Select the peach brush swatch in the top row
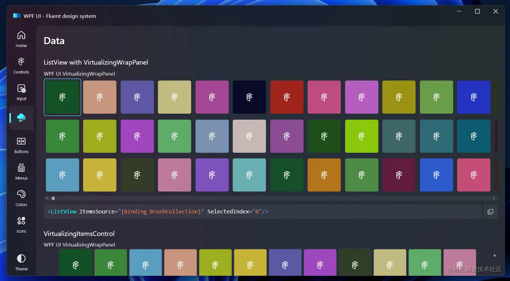Image resolution: width=510 pixels, height=281 pixels. pyautogui.click(x=100, y=97)
